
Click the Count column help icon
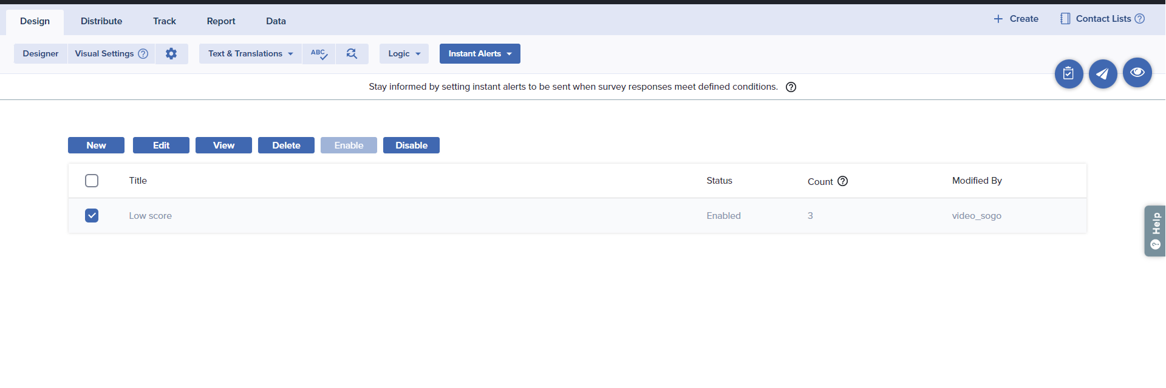(842, 181)
